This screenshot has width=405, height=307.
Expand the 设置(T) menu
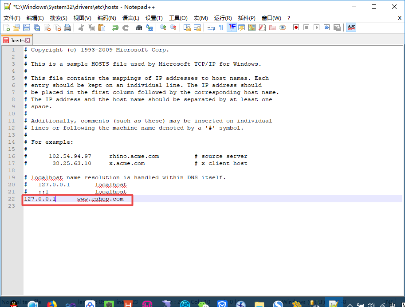coord(154,18)
